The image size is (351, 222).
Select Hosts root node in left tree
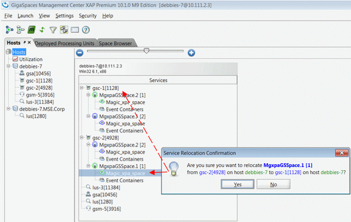[19, 52]
